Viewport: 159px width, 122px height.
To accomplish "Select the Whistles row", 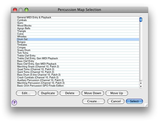I will click(x=78, y=37).
